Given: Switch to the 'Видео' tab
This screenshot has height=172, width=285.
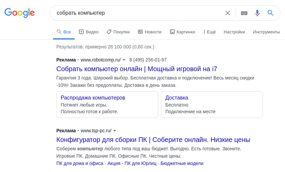Looking at the screenshot, I should pos(89,32).
